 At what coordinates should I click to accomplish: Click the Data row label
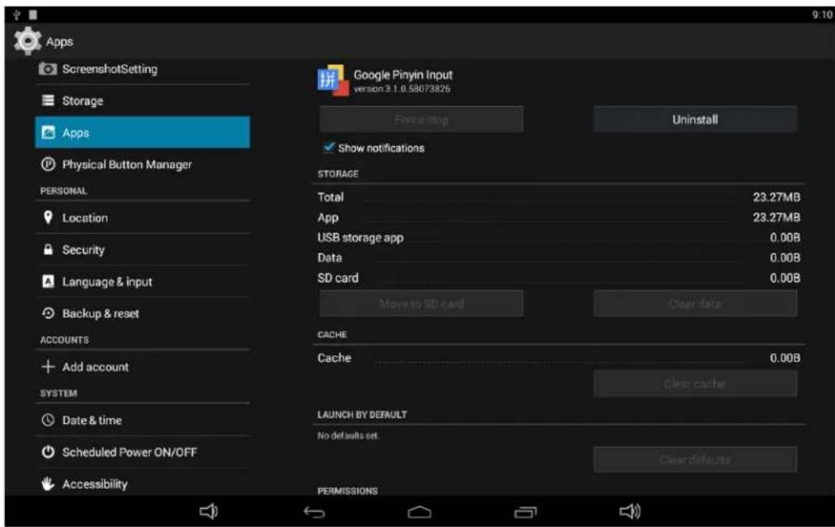(330, 258)
